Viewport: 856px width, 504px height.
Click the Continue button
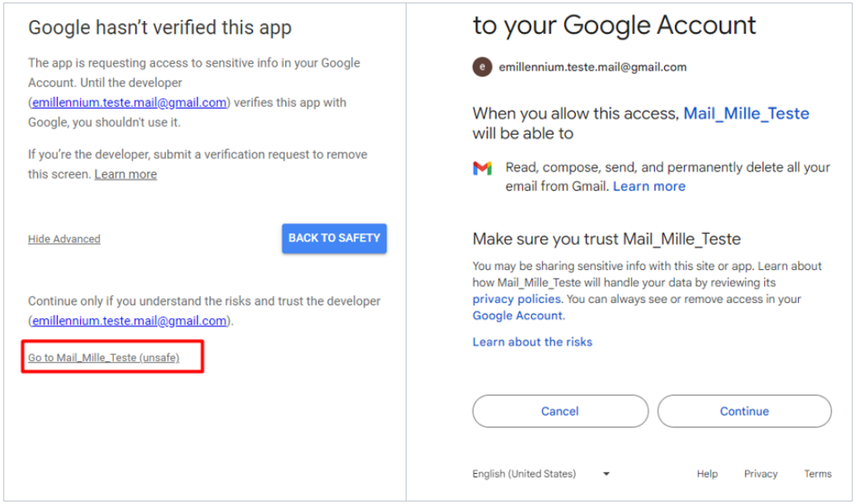(x=744, y=411)
